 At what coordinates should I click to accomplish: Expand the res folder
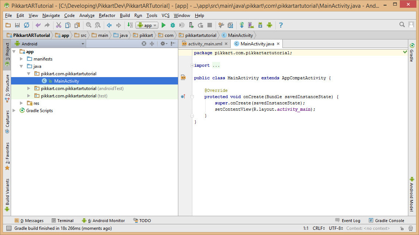coord(21,103)
